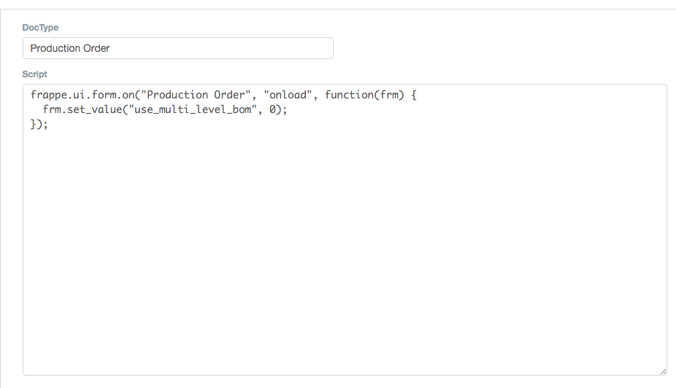Place cursor after the closing "});" line

click(49, 124)
